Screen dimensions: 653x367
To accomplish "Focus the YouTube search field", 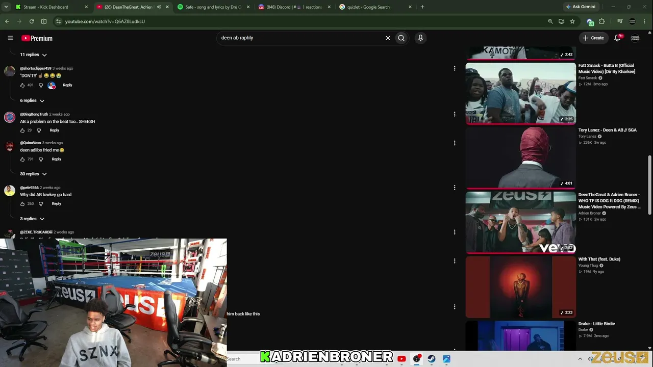I will coord(301,38).
